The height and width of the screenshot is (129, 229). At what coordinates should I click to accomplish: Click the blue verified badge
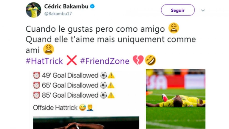(x=92, y=6)
